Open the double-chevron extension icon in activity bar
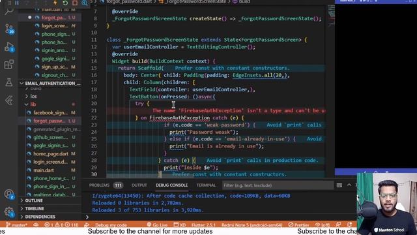Viewport: 417px width, 235px height. click(x=8, y=101)
